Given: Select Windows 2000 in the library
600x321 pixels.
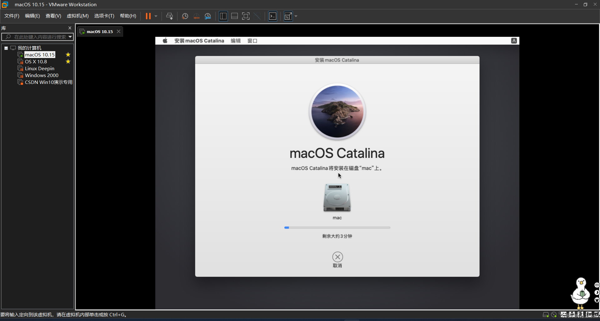Looking at the screenshot, I should click(x=42, y=75).
